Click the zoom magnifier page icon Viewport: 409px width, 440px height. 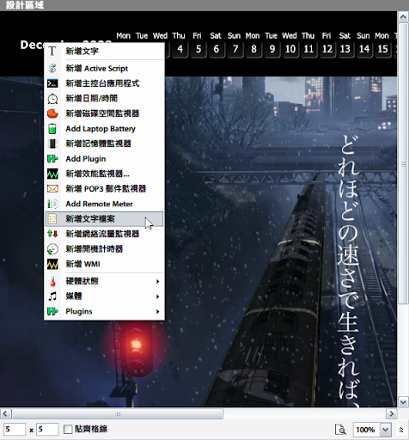click(340, 430)
